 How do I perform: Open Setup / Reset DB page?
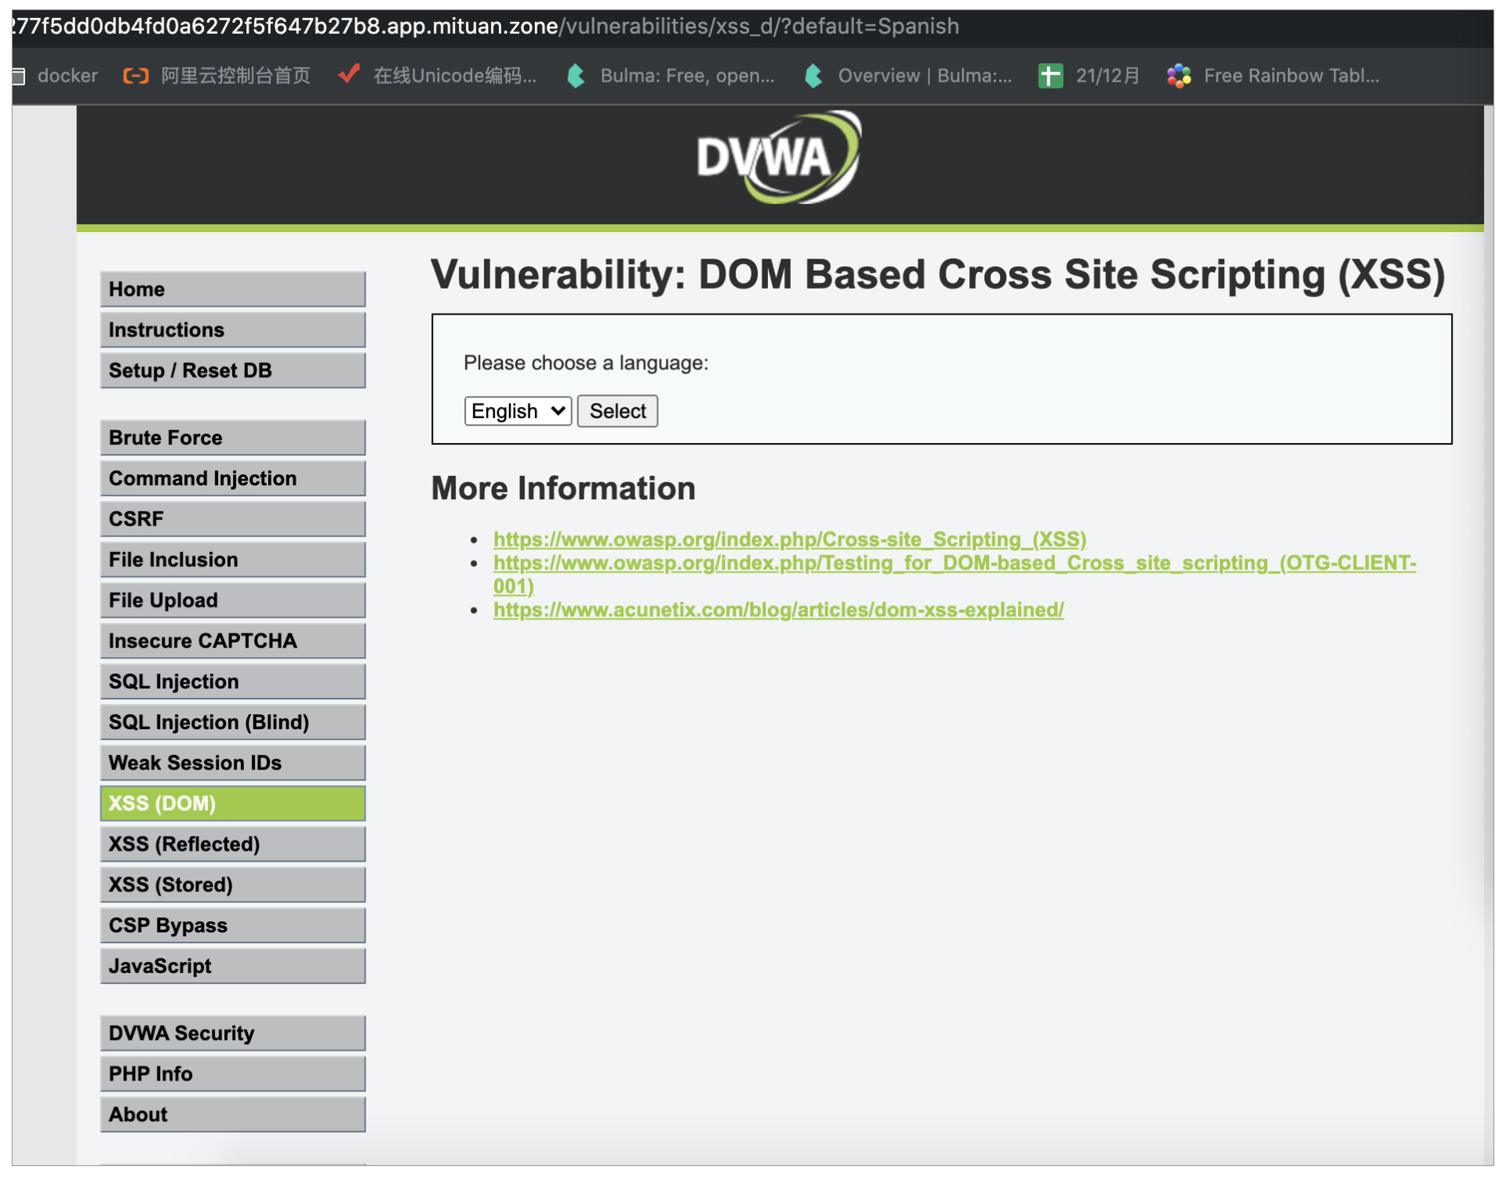pyautogui.click(x=232, y=370)
